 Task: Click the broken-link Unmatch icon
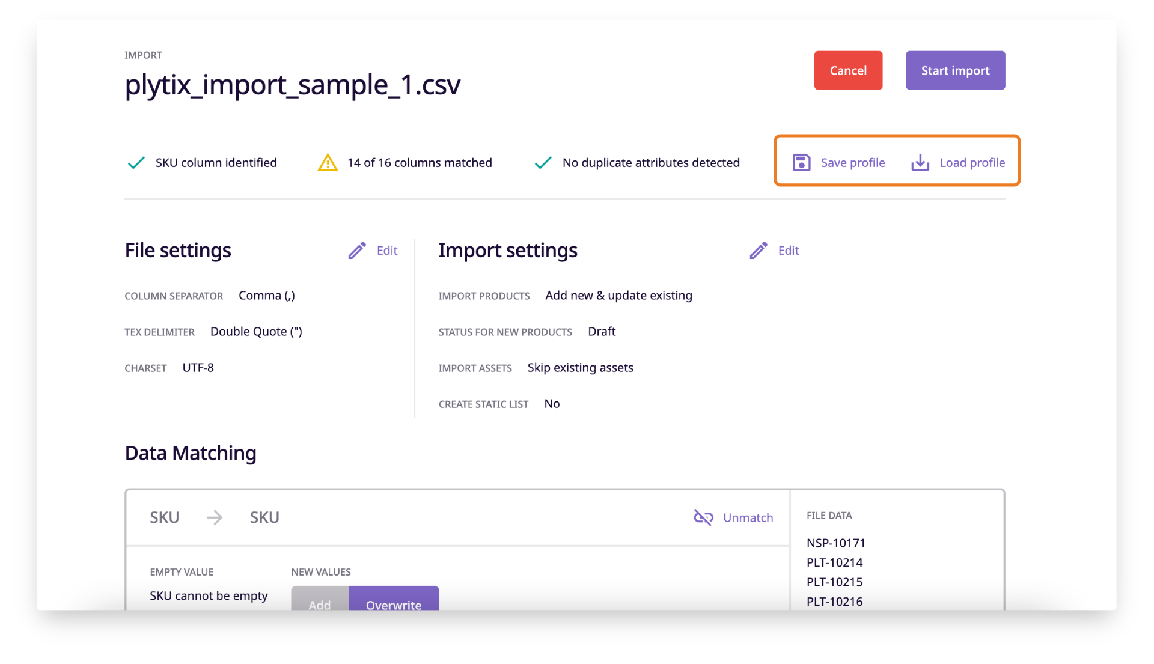703,517
